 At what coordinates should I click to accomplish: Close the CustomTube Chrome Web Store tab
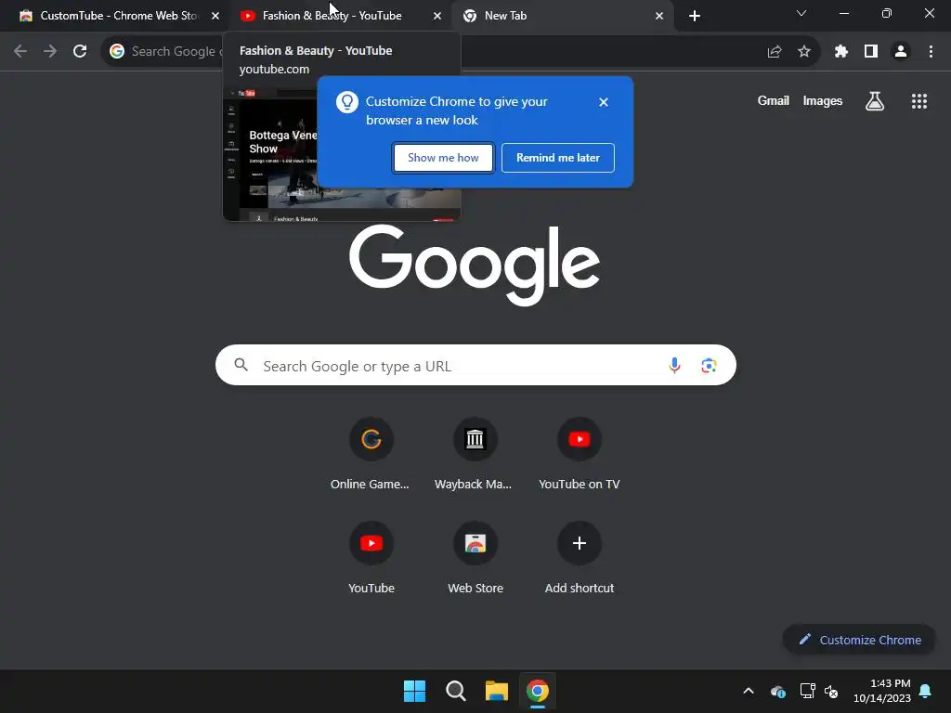(215, 16)
